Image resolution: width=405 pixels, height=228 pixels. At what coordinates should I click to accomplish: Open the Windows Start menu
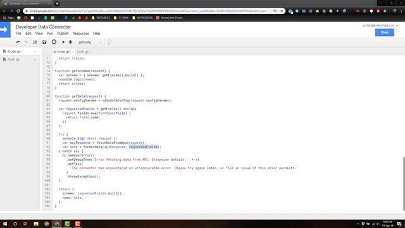click(x=5, y=224)
